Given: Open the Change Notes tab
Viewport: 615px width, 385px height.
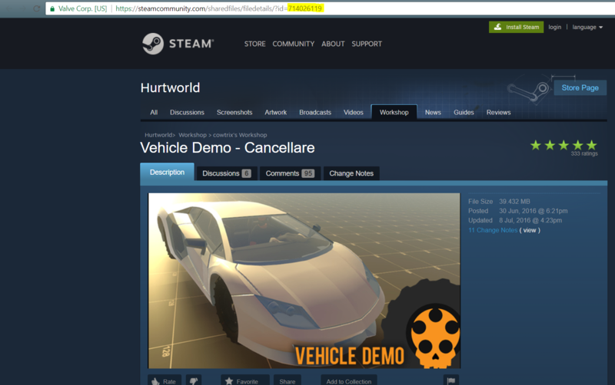Looking at the screenshot, I should [351, 173].
